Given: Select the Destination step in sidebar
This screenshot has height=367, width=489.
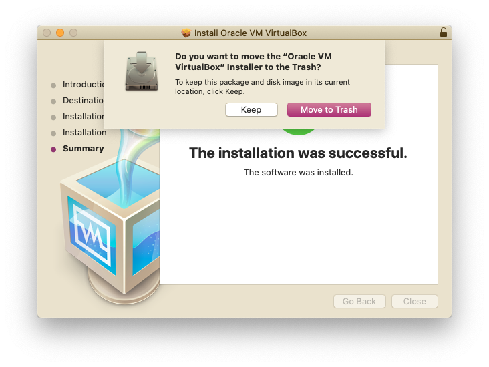Looking at the screenshot, I should click(84, 100).
